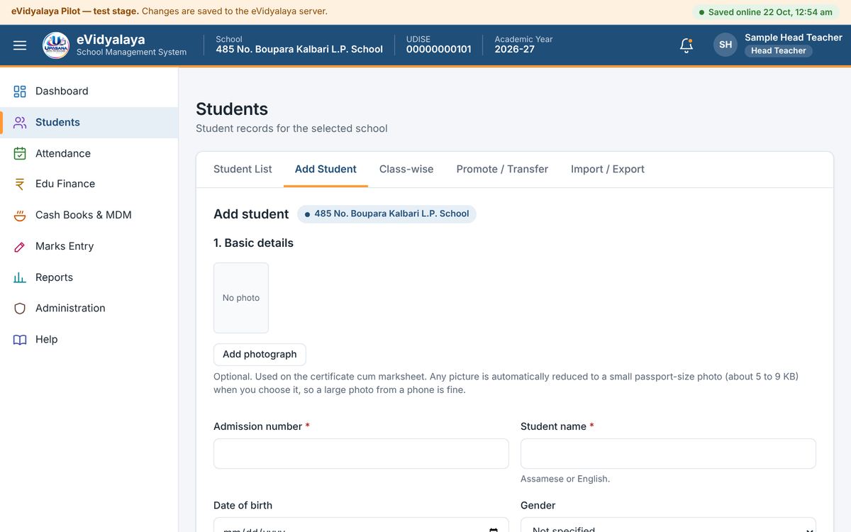Click the Reports bar chart icon
Screen dimensions: 851x532
click(20, 277)
